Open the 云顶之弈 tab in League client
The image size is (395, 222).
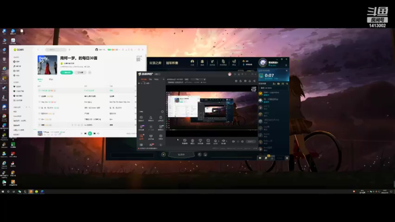pos(155,63)
